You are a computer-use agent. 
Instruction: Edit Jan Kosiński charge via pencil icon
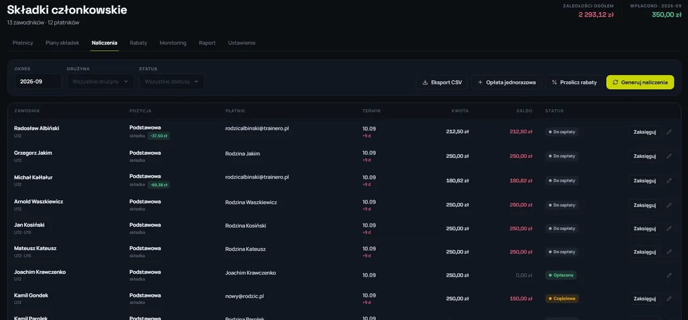pos(669,228)
